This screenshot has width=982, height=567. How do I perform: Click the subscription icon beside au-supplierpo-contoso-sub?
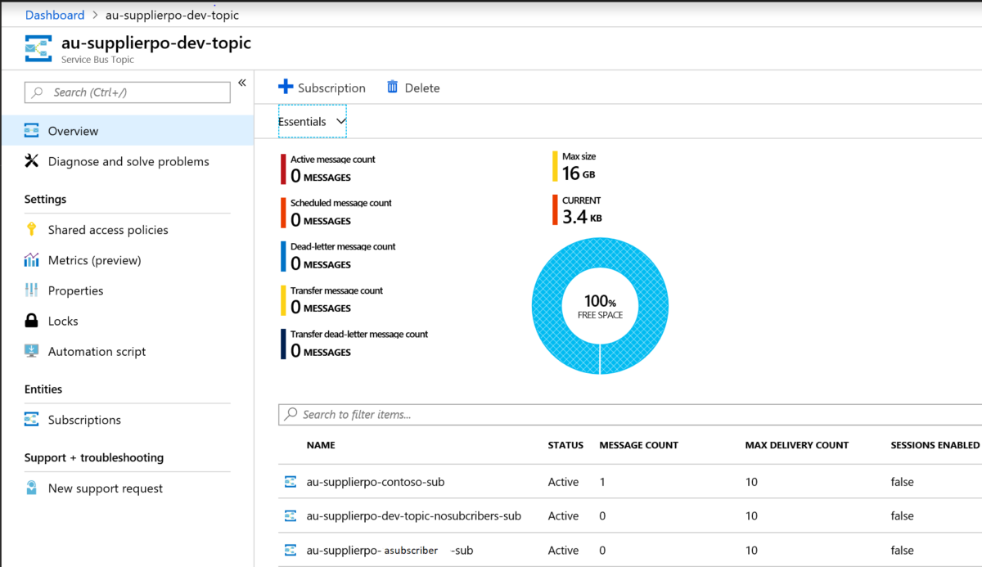tap(291, 482)
